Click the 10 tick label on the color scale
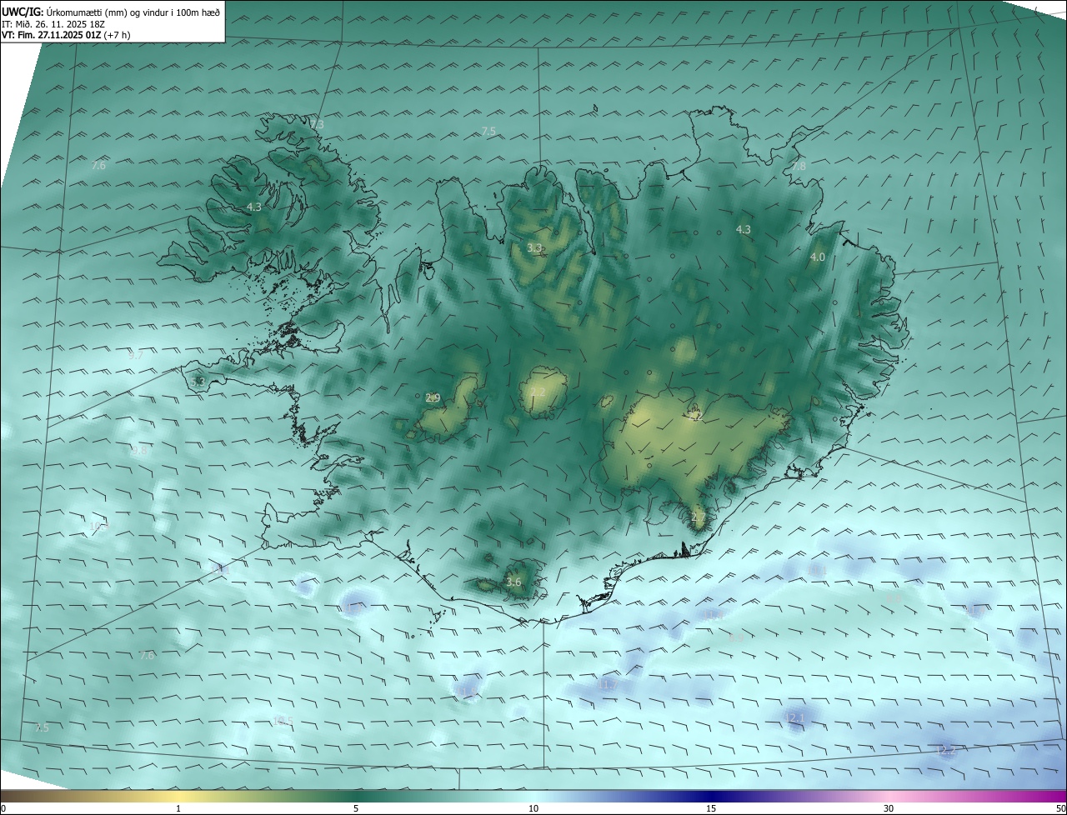 [533, 808]
